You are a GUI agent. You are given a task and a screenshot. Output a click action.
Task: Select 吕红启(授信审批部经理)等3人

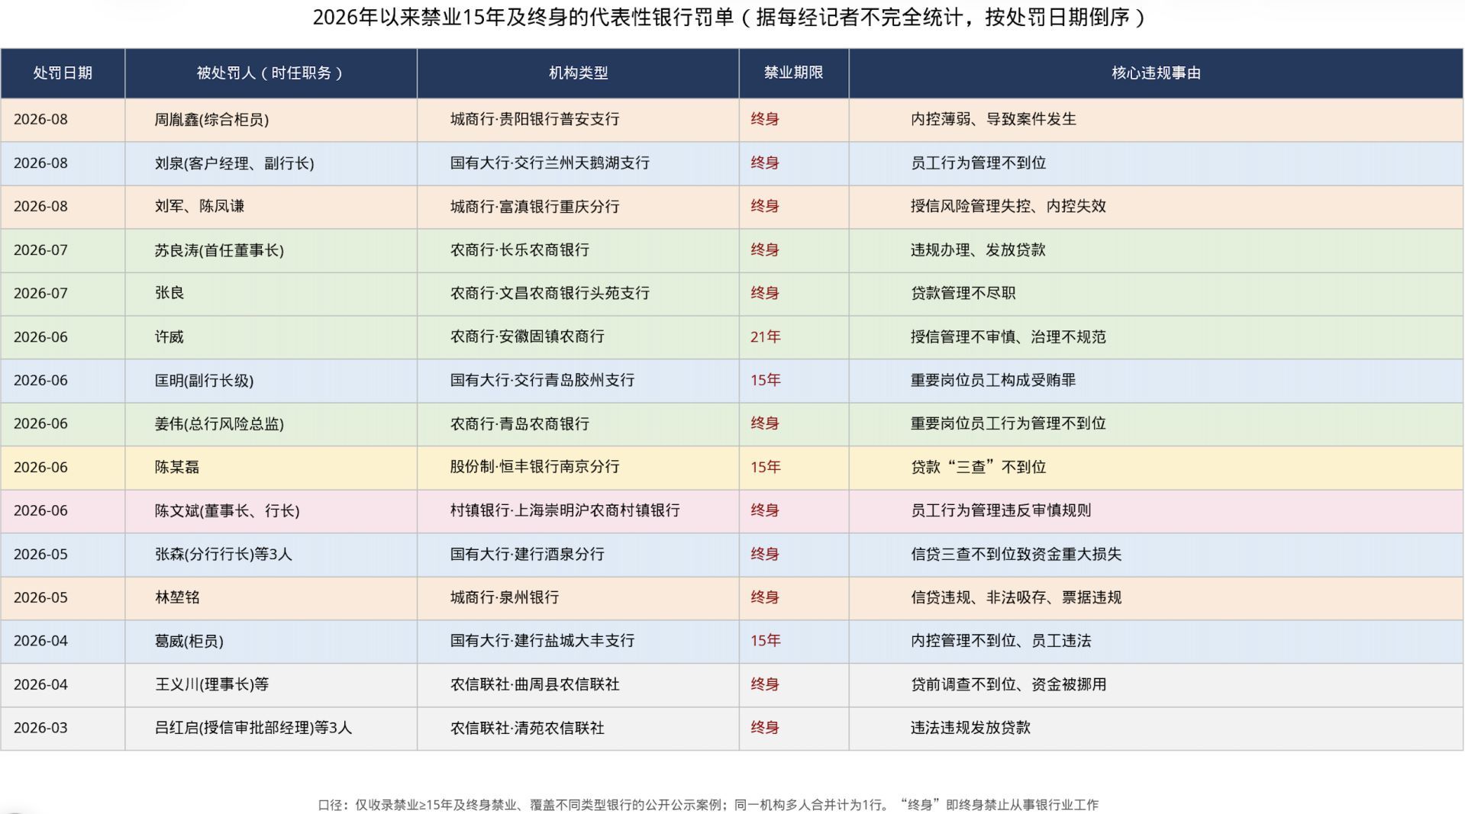pos(253,729)
